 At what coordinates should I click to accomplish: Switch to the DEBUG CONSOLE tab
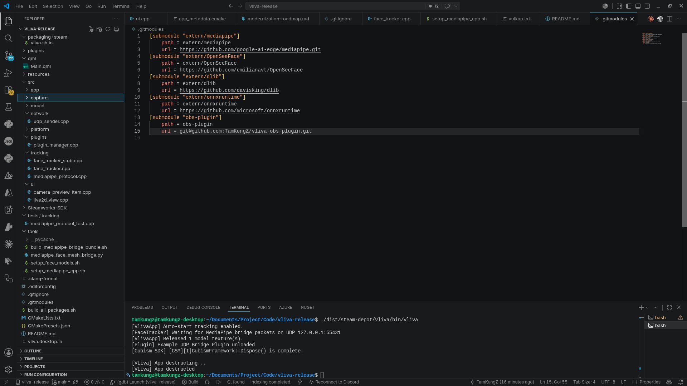click(x=203, y=307)
